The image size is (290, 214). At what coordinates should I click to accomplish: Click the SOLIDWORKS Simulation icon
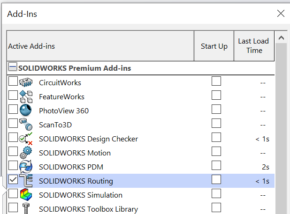[x=26, y=195]
